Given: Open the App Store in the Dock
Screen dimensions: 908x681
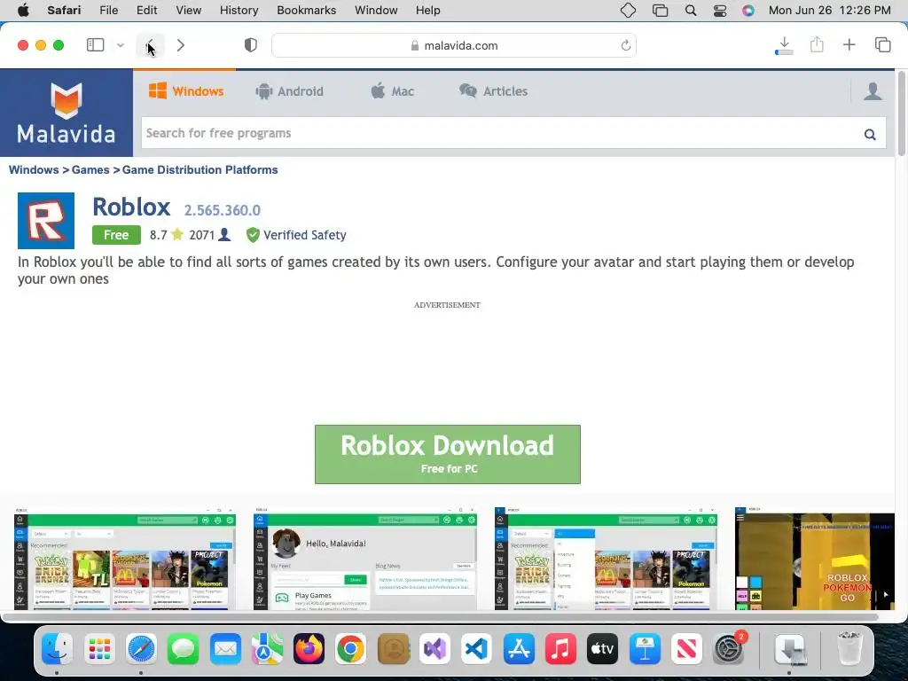Looking at the screenshot, I should [x=519, y=648].
